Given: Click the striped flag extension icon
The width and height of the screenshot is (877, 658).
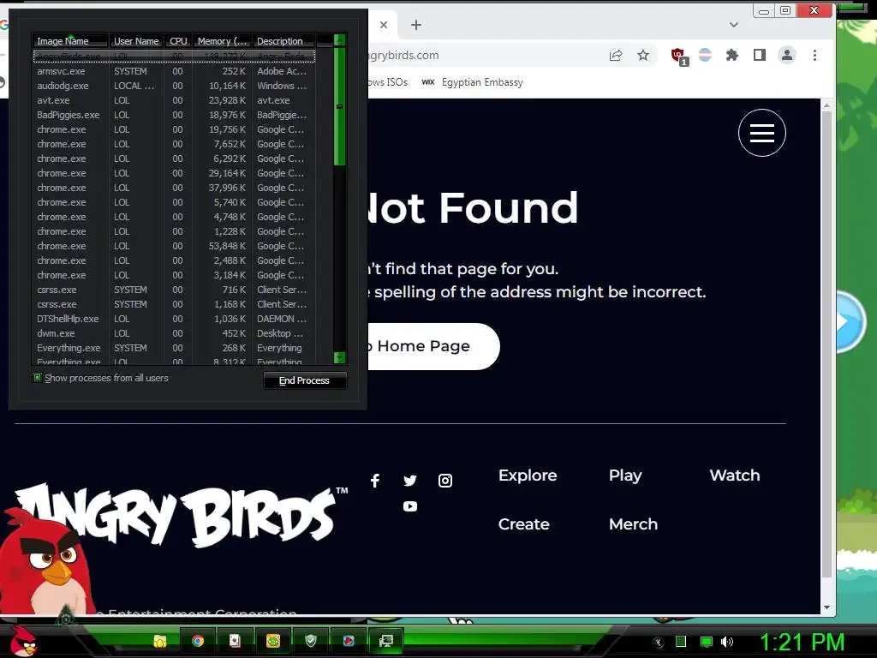Looking at the screenshot, I should 706,55.
